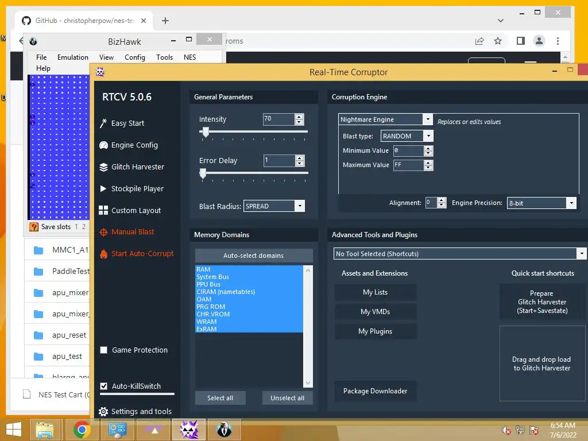
Task: Switch to RTC taskbar icon
Action: (x=189, y=430)
